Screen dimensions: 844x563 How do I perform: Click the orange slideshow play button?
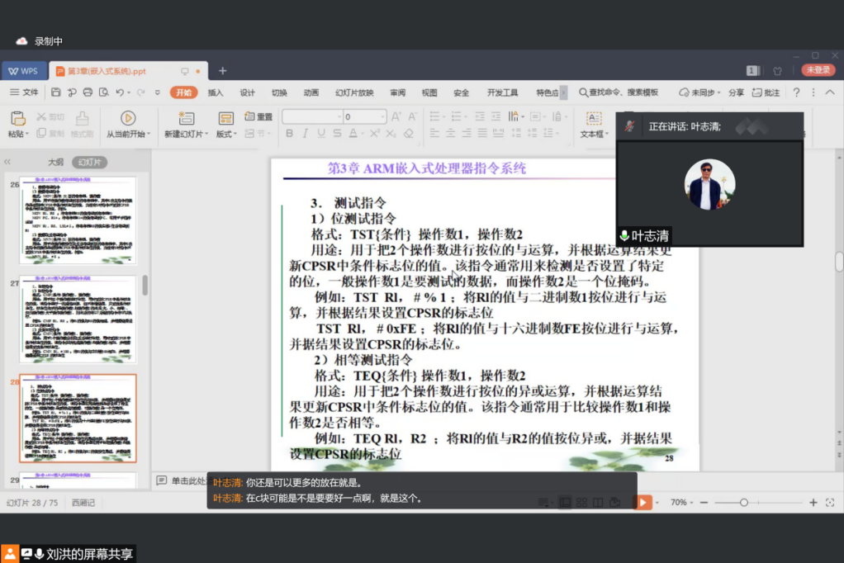click(642, 502)
